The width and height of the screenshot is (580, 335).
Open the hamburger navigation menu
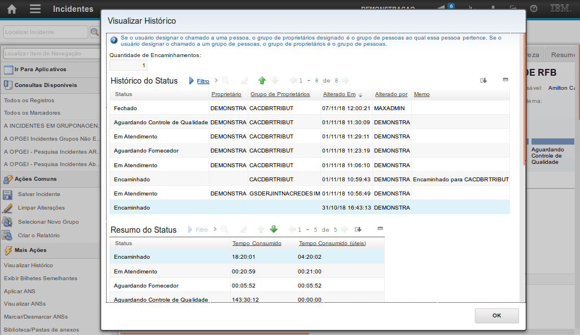click(x=35, y=8)
